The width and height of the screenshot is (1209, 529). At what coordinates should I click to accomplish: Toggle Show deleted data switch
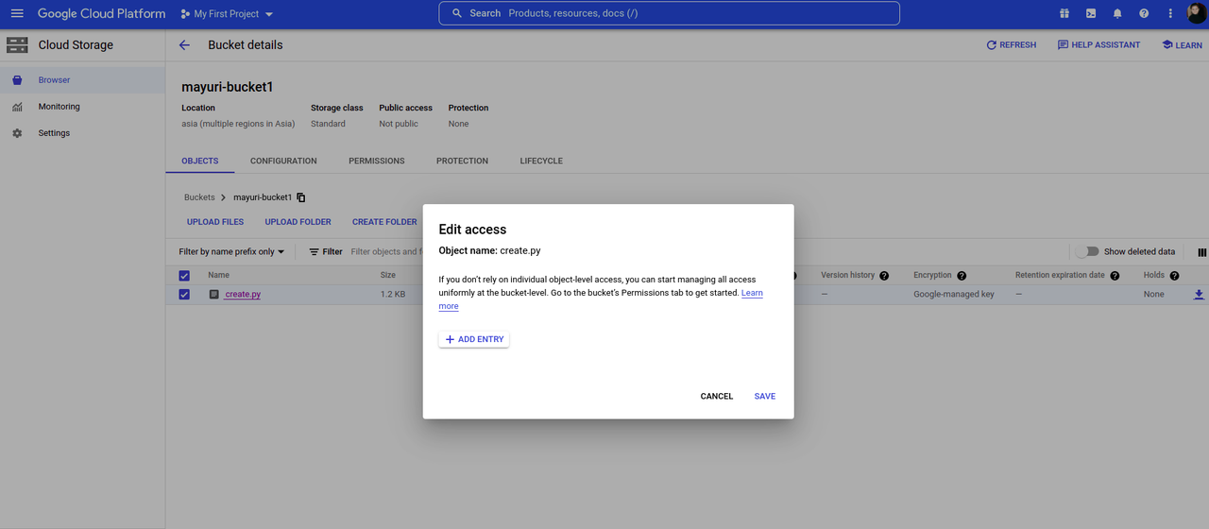point(1088,252)
